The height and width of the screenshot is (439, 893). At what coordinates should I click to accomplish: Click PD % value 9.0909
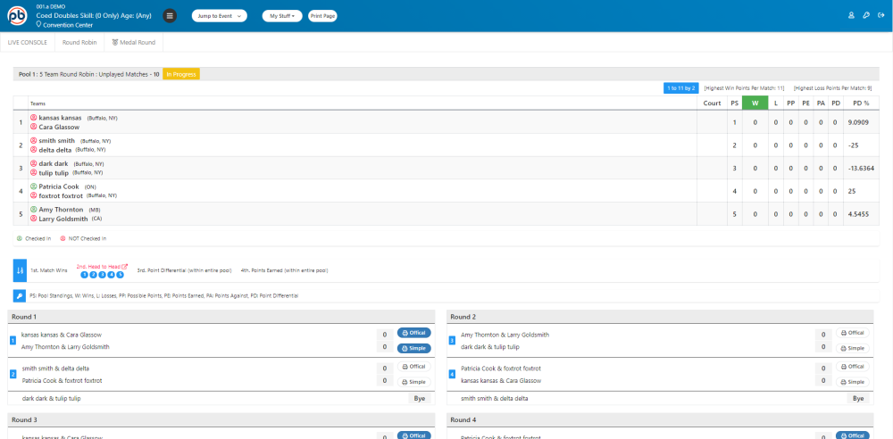tap(858, 122)
